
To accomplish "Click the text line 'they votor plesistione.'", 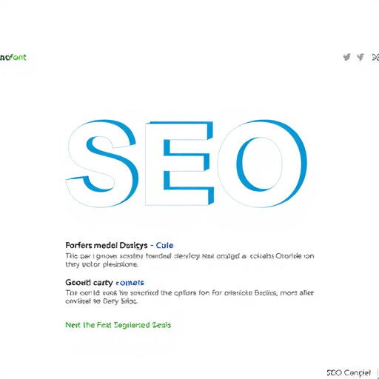I will pos(102,264).
